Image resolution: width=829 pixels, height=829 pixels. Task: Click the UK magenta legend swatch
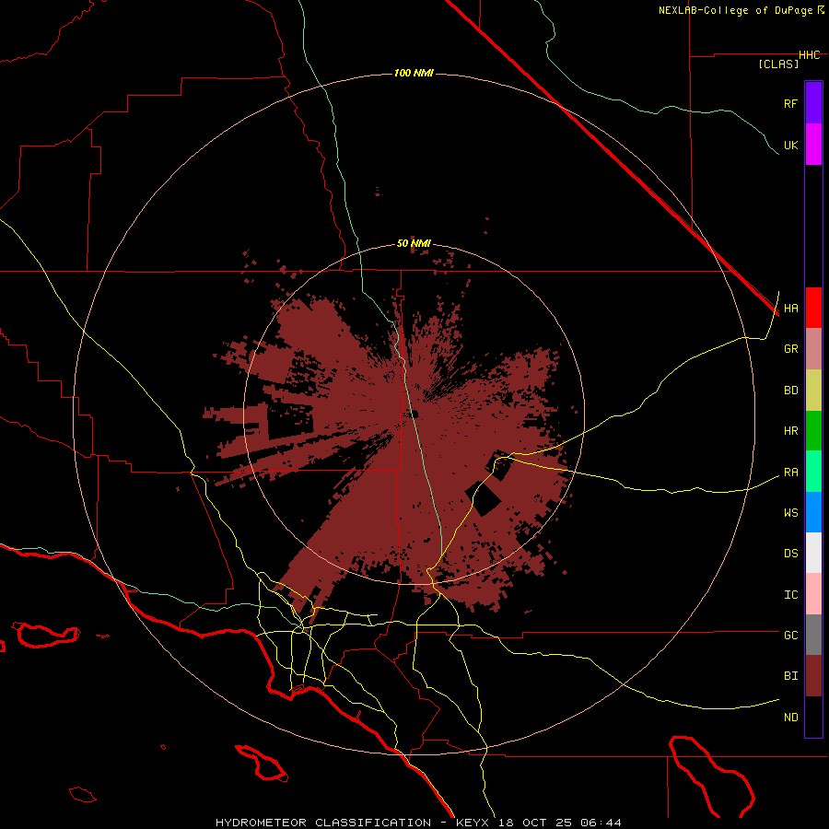pyautogui.click(x=813, y=145)
